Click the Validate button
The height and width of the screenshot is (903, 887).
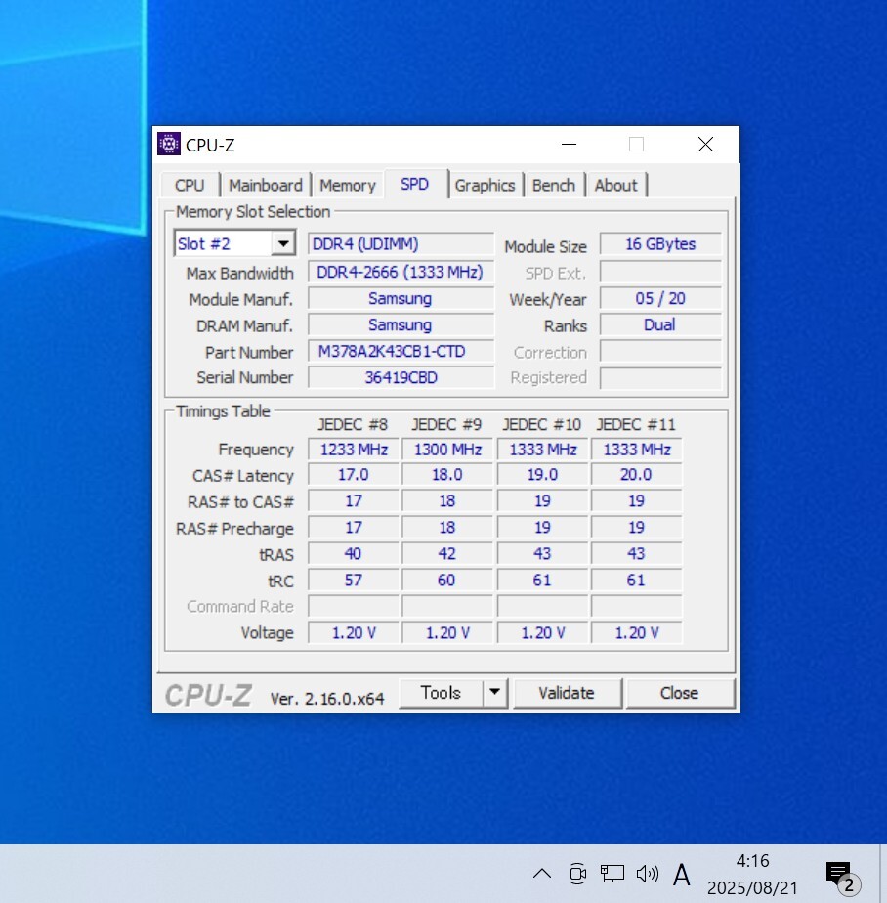point(567,693)
